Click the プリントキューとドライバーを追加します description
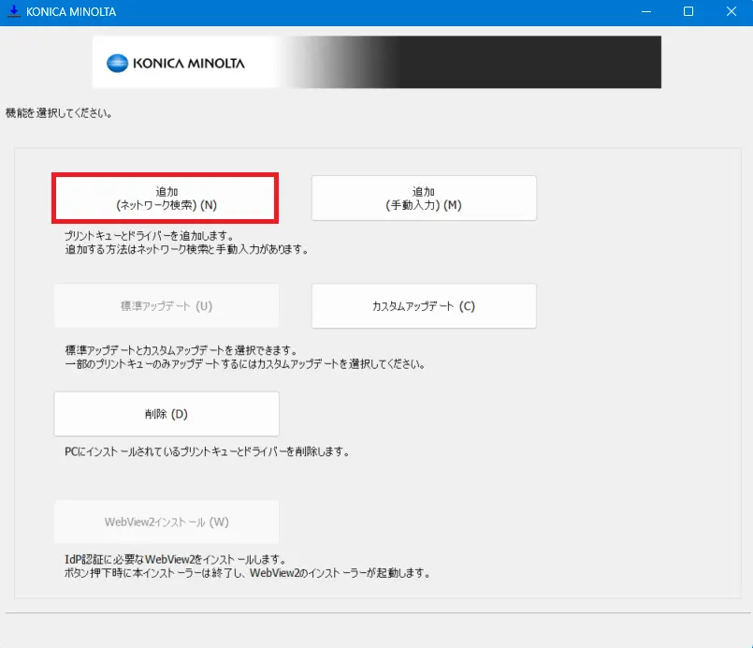The height and width of the screenshot is (648, 753). click(x=148, y=236)
